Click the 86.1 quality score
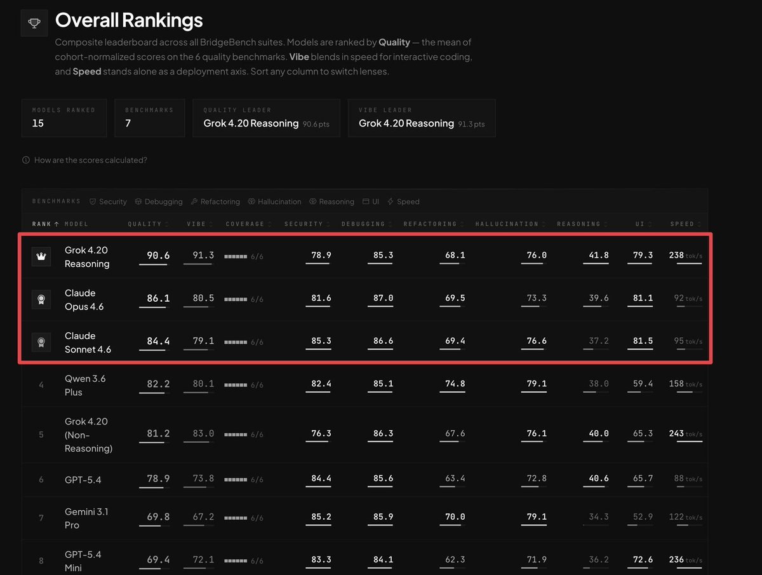Viewport: 762px width, 575px height. point(158,298)
